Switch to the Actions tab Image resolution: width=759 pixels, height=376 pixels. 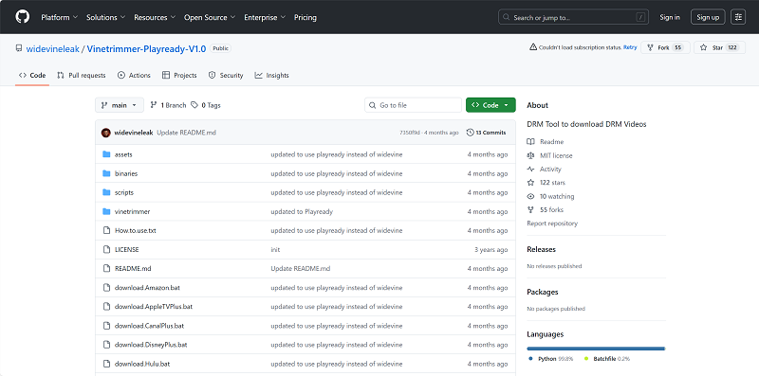coord(134,76)
